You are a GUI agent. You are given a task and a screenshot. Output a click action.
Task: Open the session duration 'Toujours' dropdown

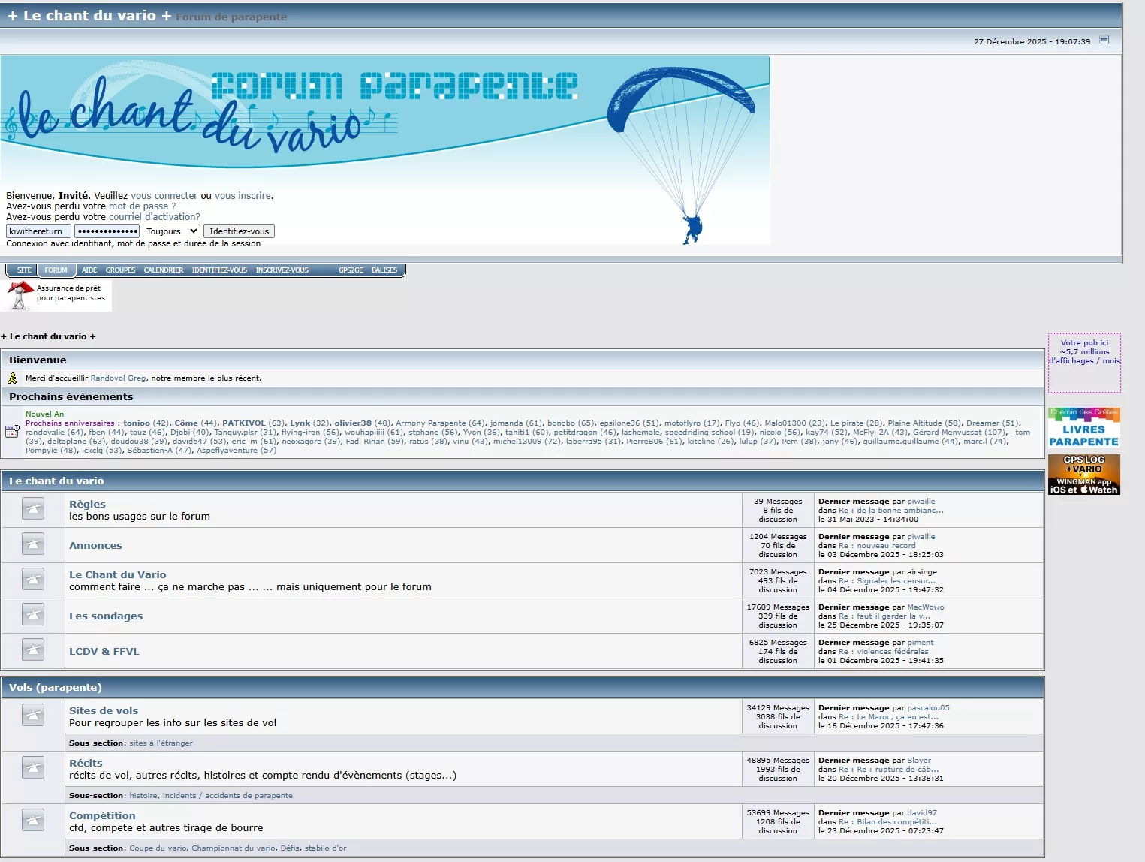coord(171,231)
